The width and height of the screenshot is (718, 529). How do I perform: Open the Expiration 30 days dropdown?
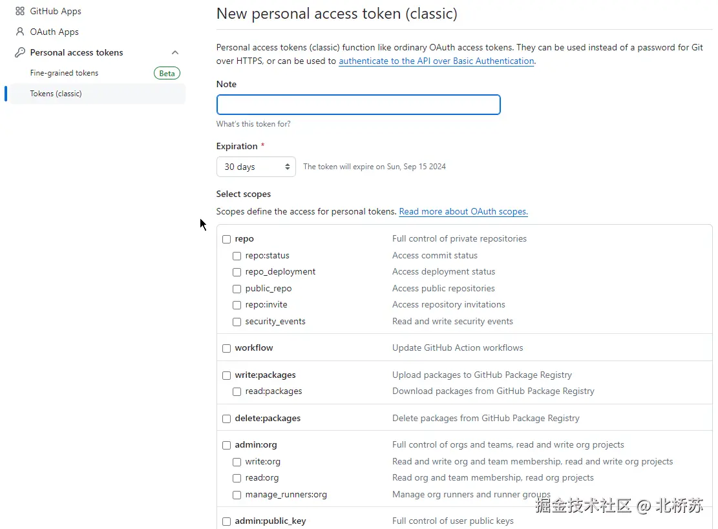256,167
